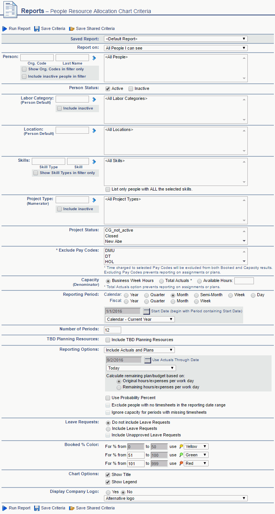Select Closed in the Project Status list
275x514 pixels.
click(x=112, y=236)
